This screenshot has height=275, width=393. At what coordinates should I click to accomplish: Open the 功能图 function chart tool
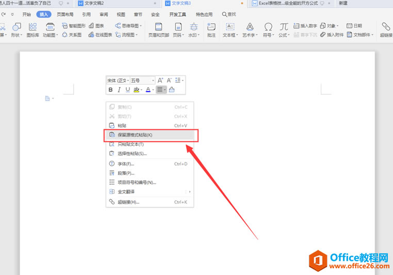[x=50, y=30]
